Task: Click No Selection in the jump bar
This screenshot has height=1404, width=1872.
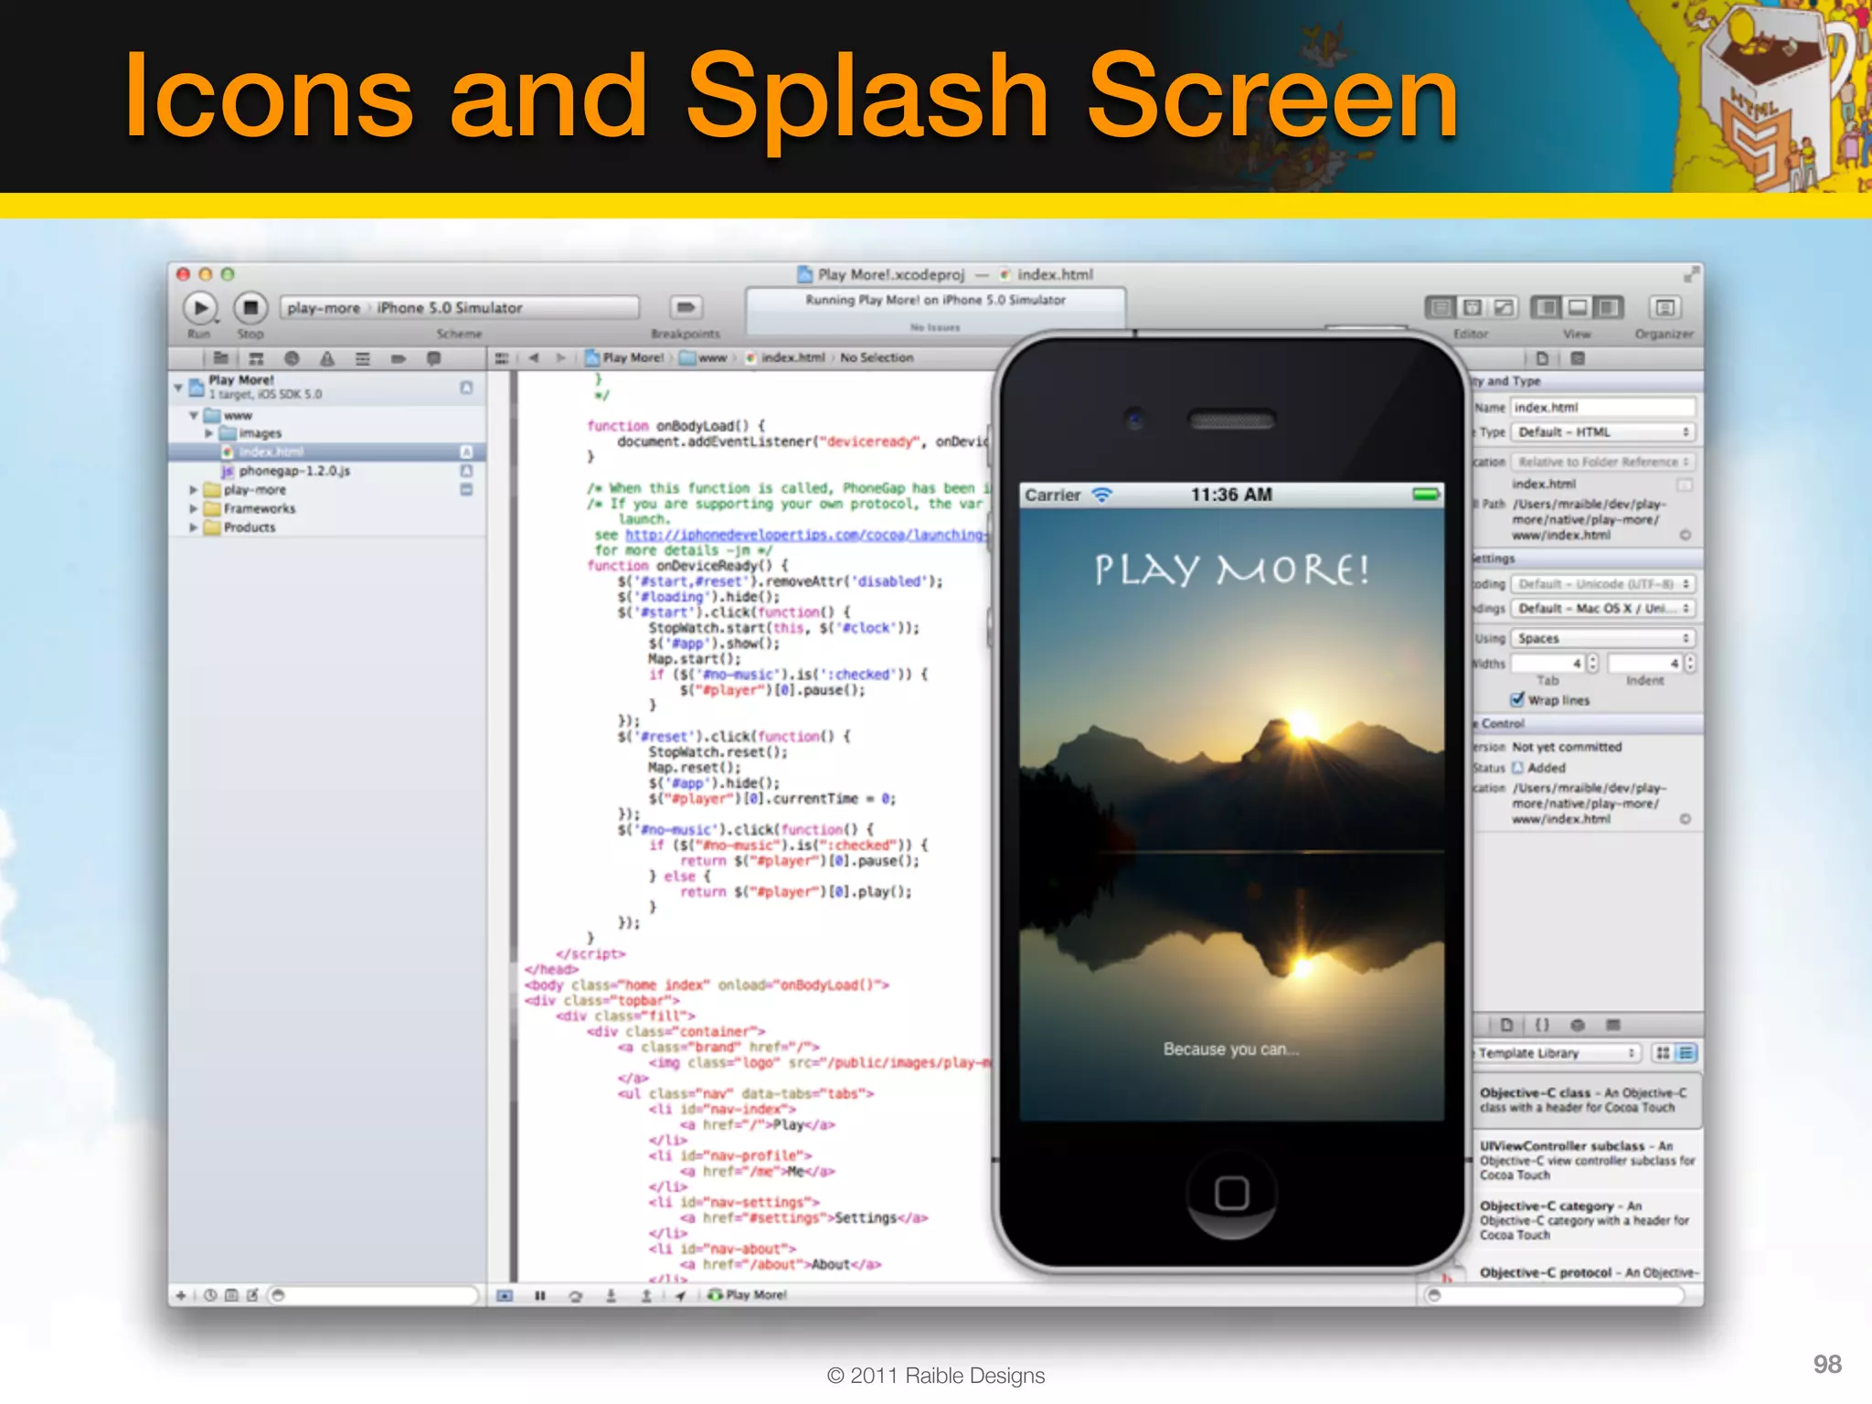Action: (x=877, y=358)
